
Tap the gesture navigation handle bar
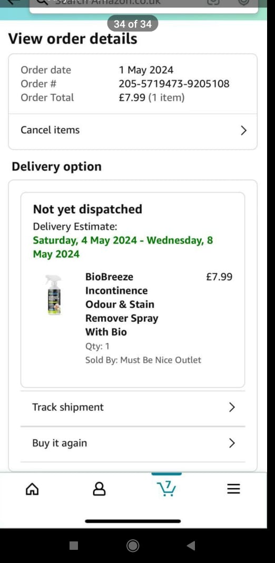[x=133, y=521]
